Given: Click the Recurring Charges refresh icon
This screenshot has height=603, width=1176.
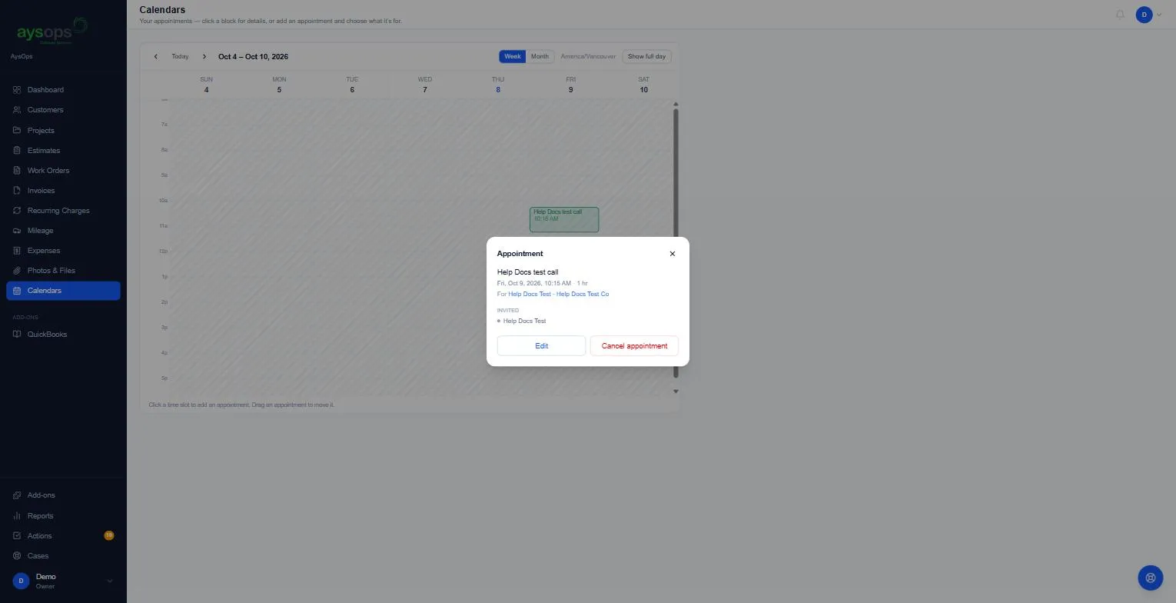Looking at the screenshot, I should click(x=17, y=211).
